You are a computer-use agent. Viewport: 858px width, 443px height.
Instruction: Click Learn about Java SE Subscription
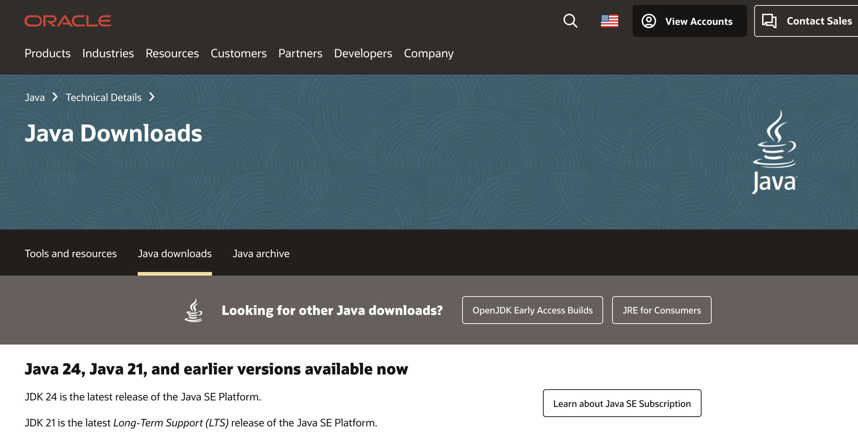coord(622,403)
